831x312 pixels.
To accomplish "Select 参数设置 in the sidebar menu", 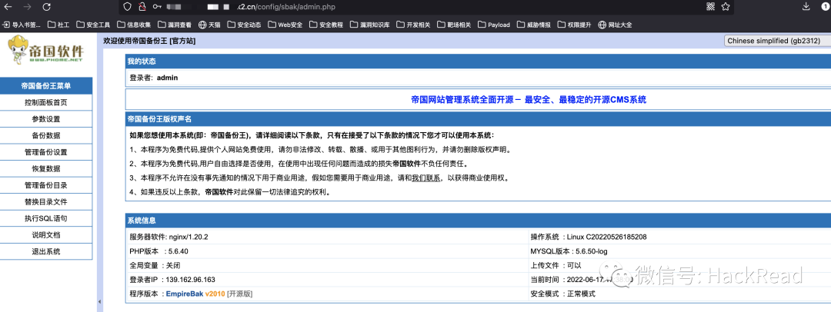I will pyautogui.click(x=46, y=119).
